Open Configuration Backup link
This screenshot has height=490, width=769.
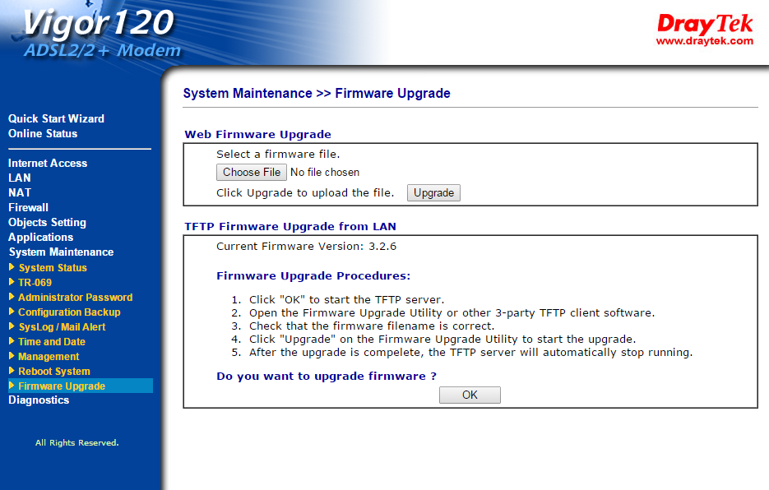(x=69, y=312)
